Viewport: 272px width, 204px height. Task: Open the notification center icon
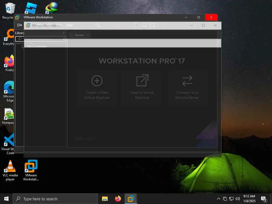[264, 199]
